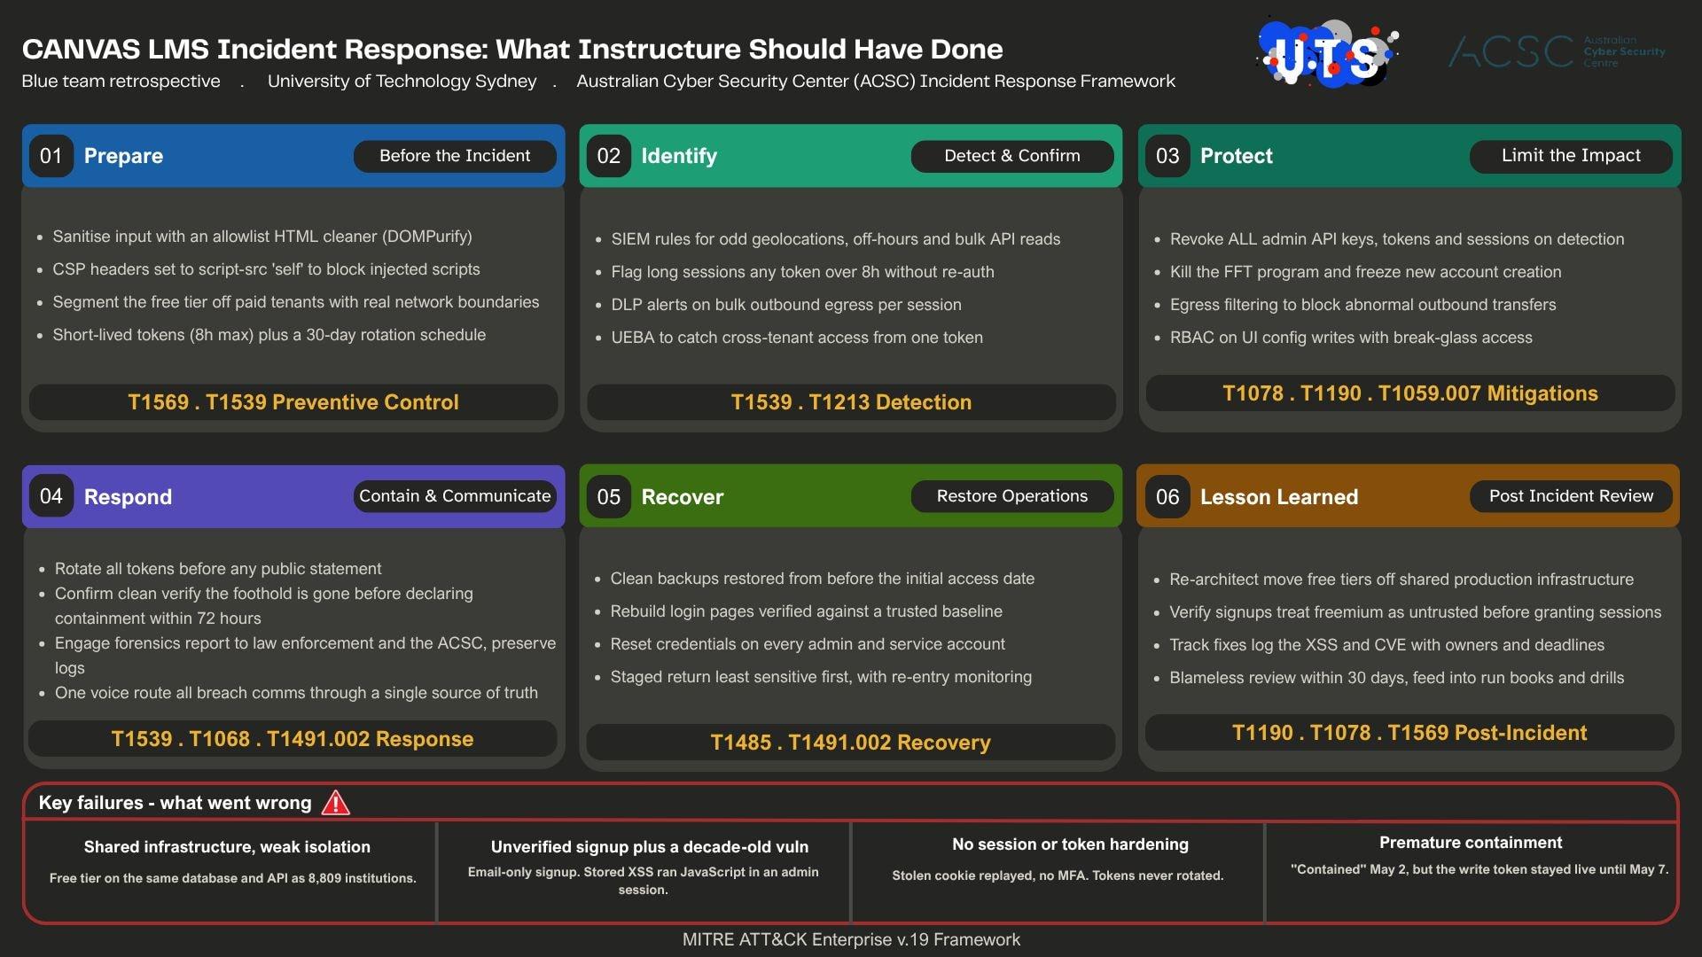Click 'University of Technology Sydney' subtitle text

402,81
